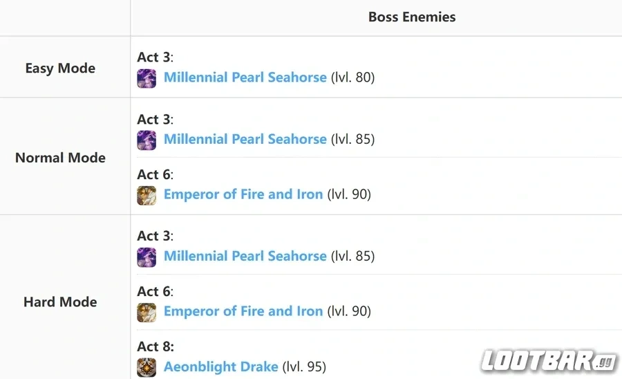Click Normal Mode Emperor of Fire and Iron icon
This screenshot has height=379, width=622.
[147, 195]
